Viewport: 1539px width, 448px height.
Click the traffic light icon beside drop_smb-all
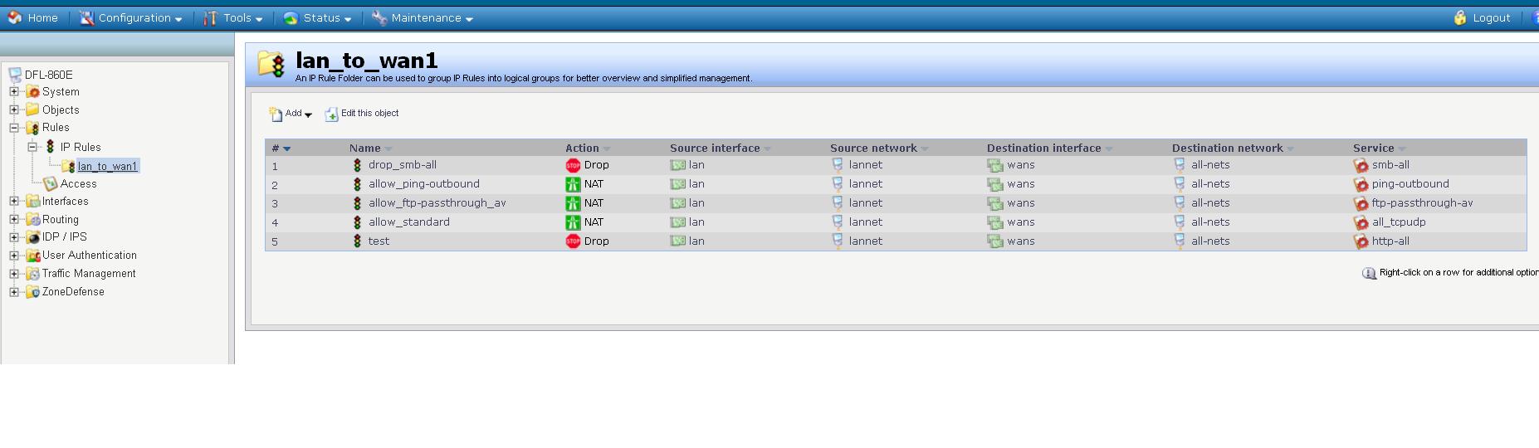[357, 165]
